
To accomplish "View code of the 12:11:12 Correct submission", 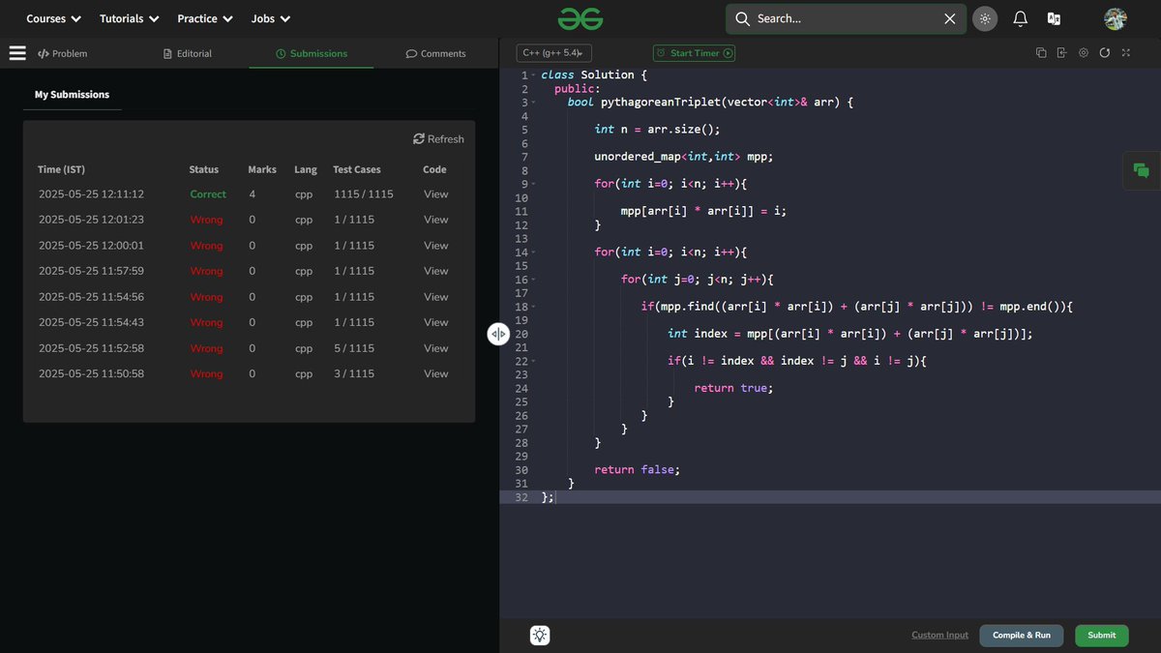I will coord(436,194).
